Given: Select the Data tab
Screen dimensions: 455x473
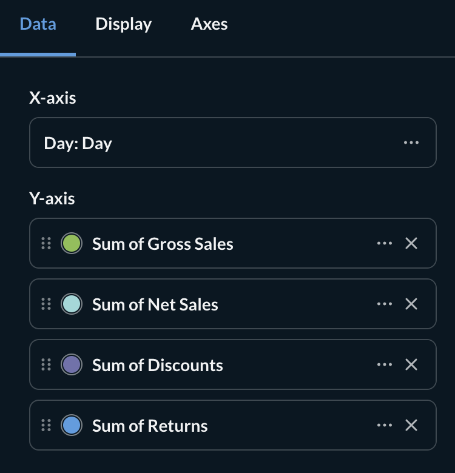Looking at the screenshot, I should [38, 24].
